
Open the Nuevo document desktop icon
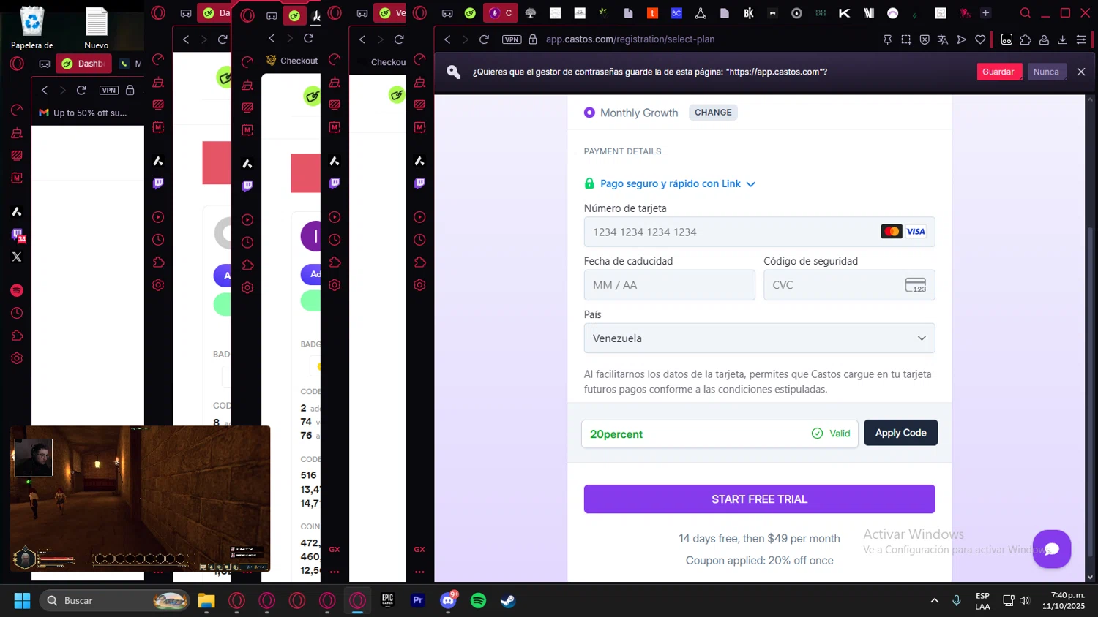point(96,28)
